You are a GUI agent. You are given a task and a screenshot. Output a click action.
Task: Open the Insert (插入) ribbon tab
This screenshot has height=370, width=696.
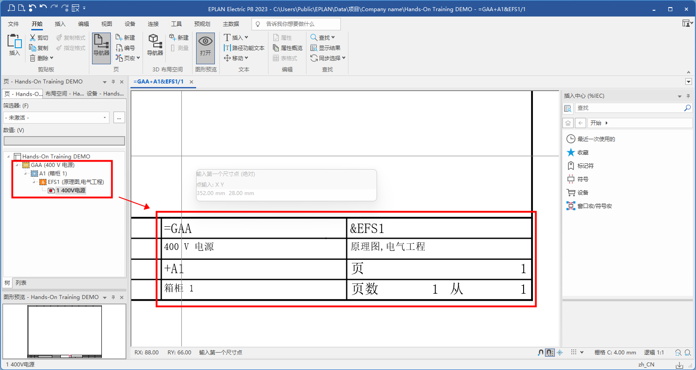(x=60, y=24)
